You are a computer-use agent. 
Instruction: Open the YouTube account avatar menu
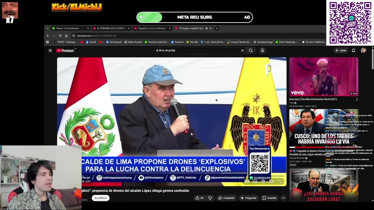click(363, 50)
